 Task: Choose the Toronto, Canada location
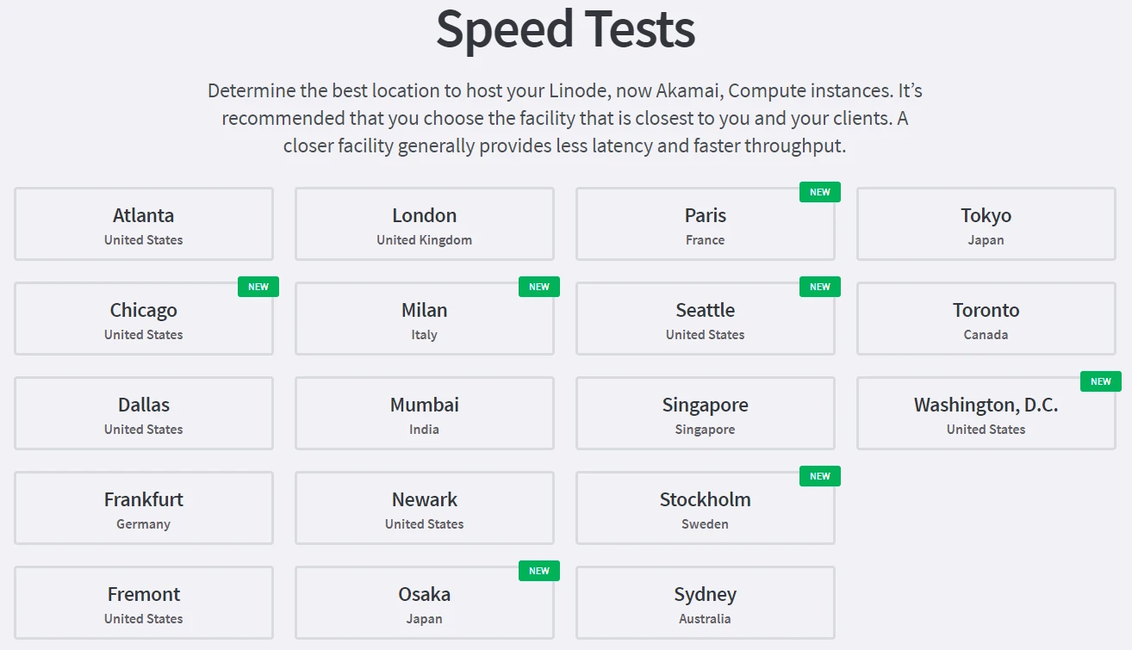(986, 319)
